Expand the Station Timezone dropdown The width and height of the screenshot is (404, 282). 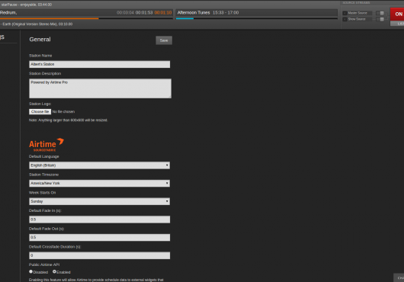[99, 183]
